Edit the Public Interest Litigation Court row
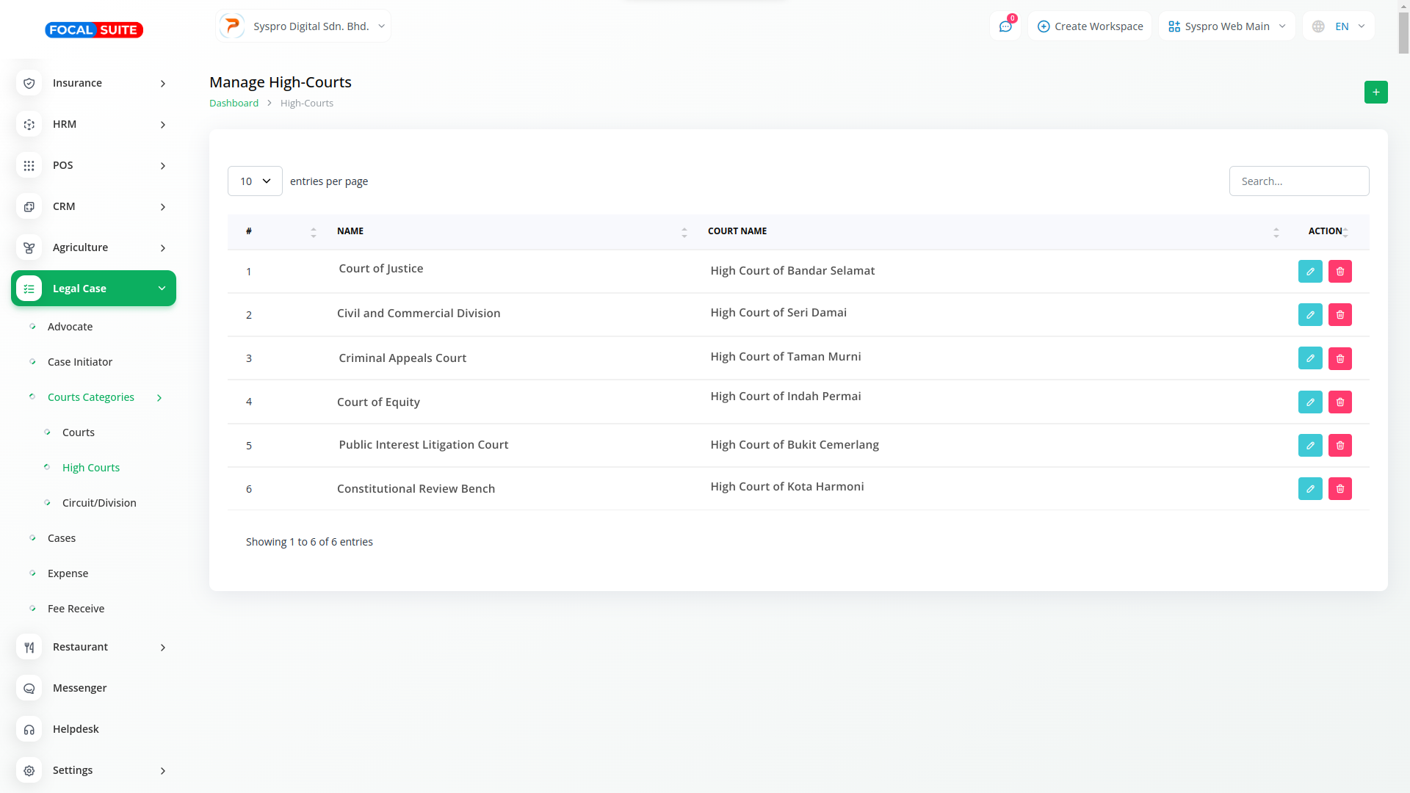Screen dimensions: 1410x793 1309,446
